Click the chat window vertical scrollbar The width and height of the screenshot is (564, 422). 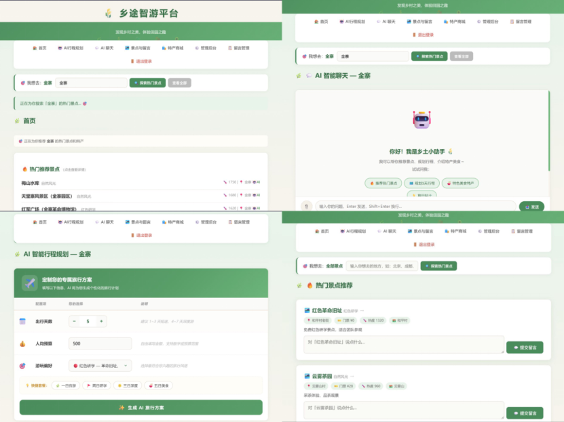tap(549, 131)
